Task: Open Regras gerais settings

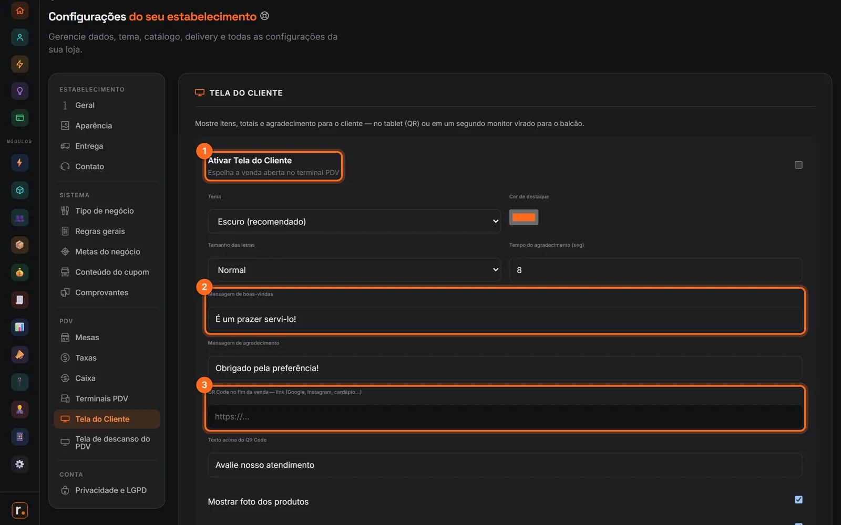Action: click(107, 232)
